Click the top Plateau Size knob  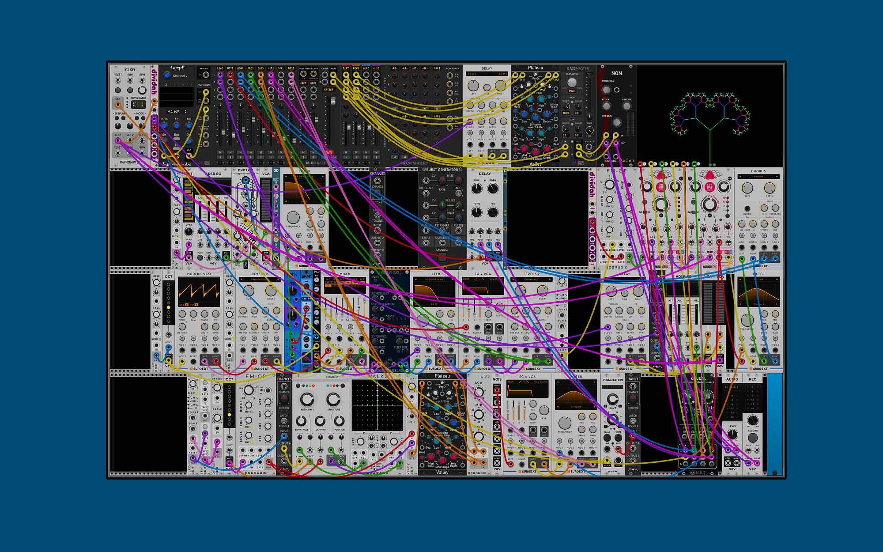coord(525,114)
